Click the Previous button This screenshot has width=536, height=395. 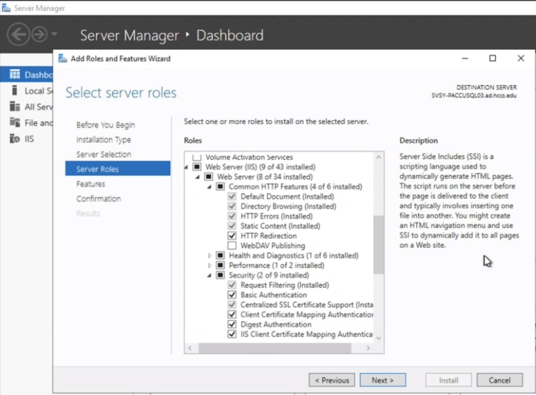pos(332,380)
